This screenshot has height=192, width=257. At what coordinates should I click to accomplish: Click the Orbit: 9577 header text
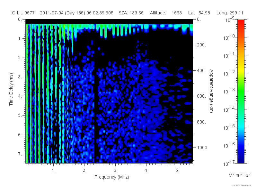pos(23,13)
